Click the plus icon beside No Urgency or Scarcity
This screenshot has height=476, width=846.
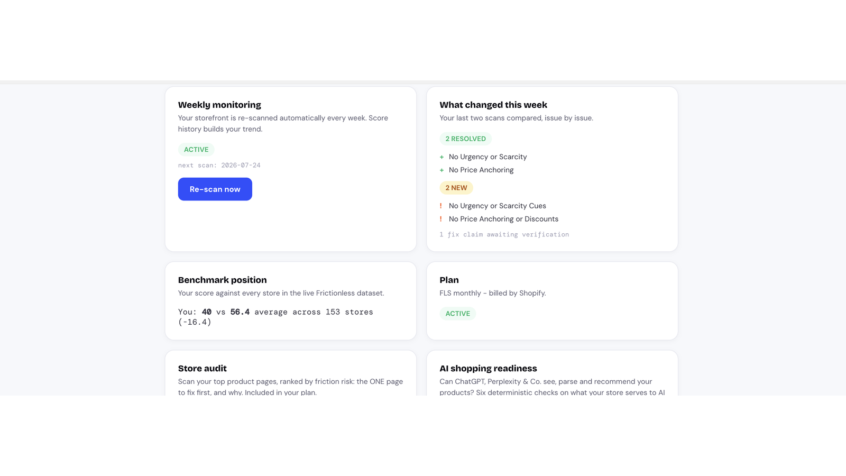click(x=442, y=157)
